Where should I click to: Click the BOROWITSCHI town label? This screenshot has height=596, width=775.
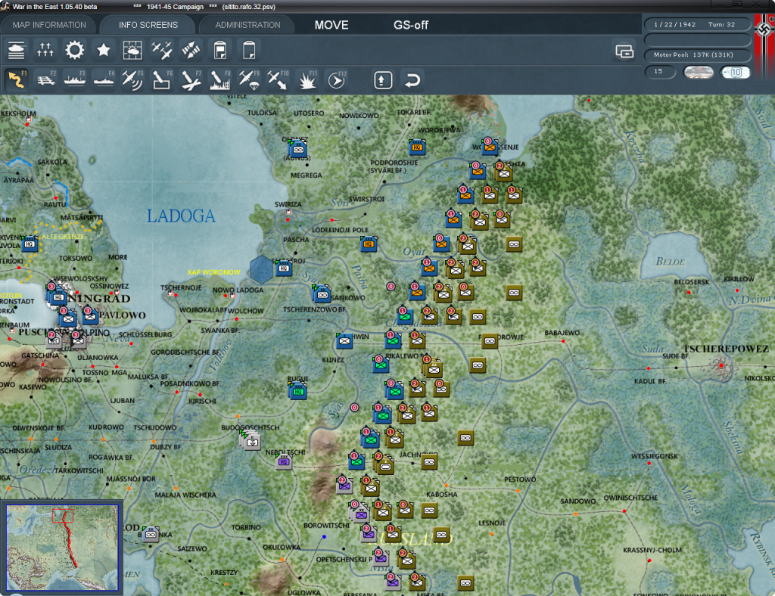click(326, 526)
